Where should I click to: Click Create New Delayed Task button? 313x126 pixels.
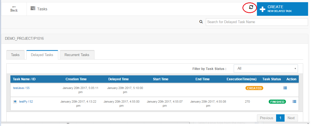point(282,9)
